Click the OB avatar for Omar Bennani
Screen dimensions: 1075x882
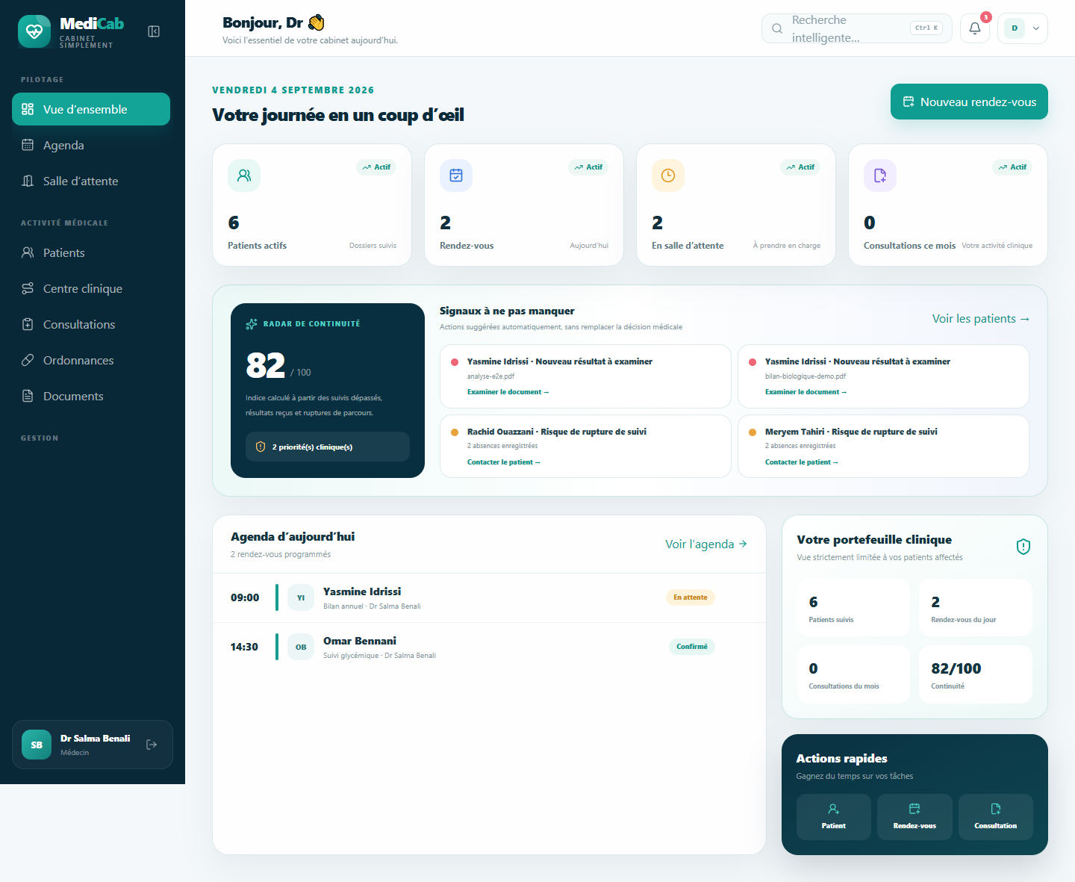(x=301, y=647)
